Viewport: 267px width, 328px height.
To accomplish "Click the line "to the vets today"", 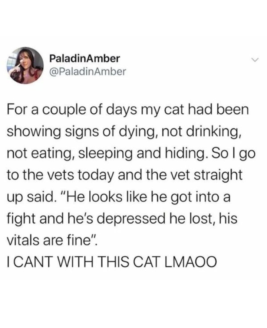I will tap(125, 175).
